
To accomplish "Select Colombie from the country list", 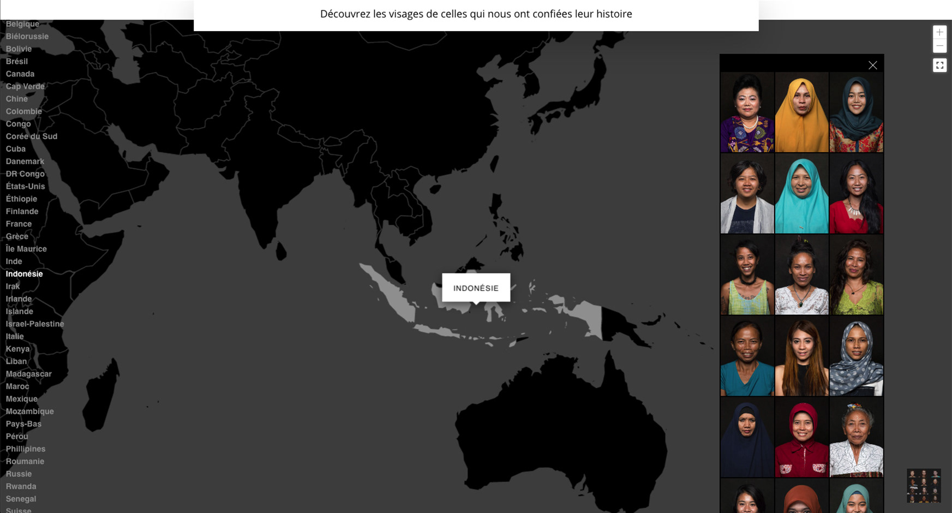I will click(24, 112).
